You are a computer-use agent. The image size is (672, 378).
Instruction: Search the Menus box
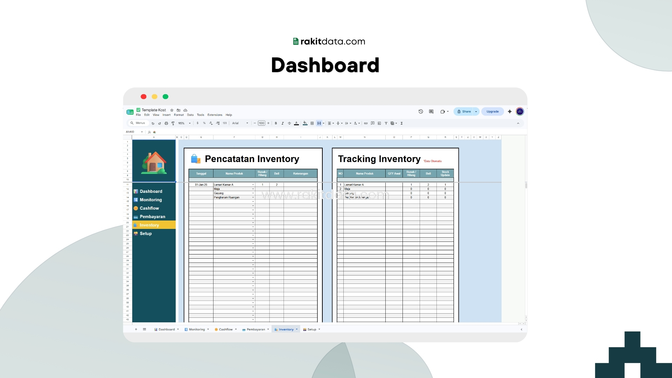tap(138, 123)
